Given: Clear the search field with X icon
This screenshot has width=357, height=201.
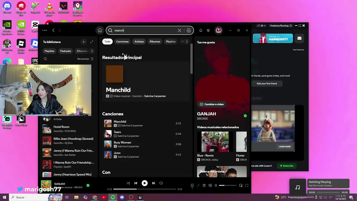Looking at the screenshot, I should click(180, 30).
